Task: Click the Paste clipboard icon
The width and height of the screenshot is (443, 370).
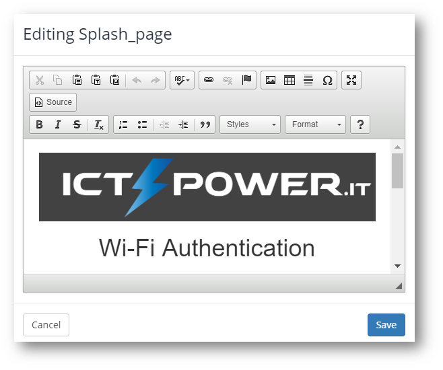Action: (x=77, y=80)
